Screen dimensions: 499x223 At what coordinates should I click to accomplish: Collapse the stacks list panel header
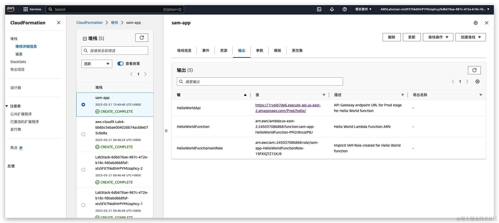tap(85, 38)
